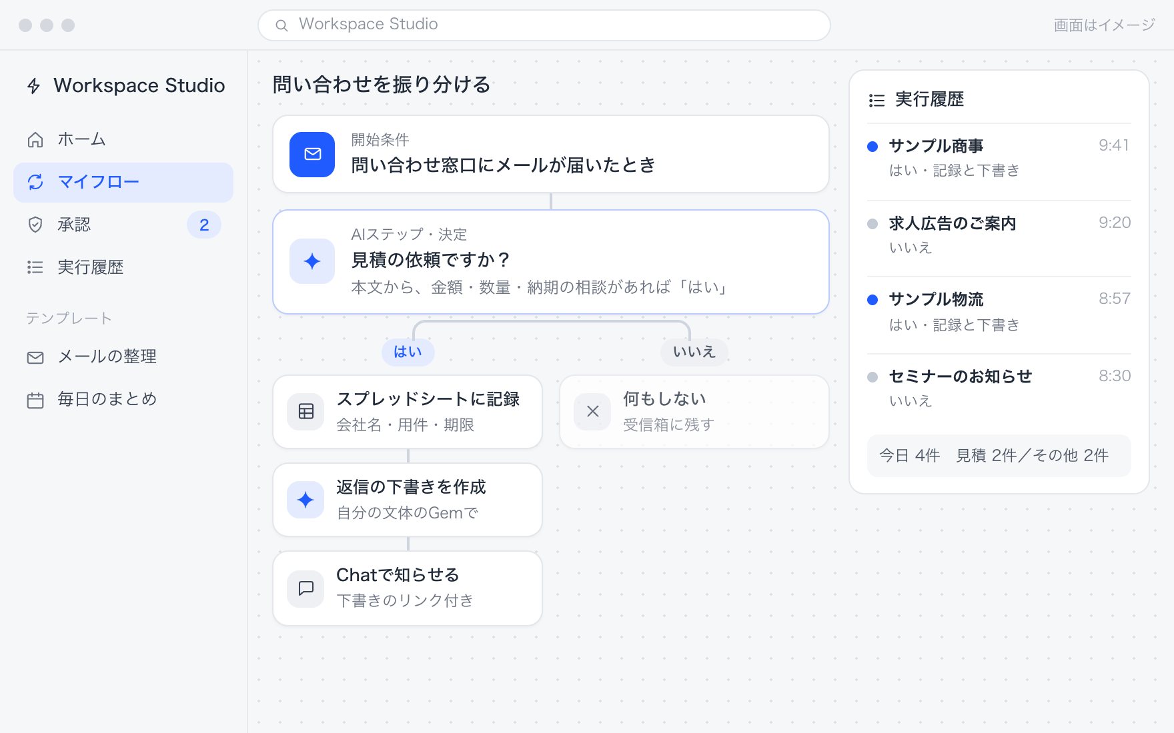Viewport: 1174px width, 733px height.
Task: Click the refresh icon beside マイフロー
Action: tap(35, 182)
